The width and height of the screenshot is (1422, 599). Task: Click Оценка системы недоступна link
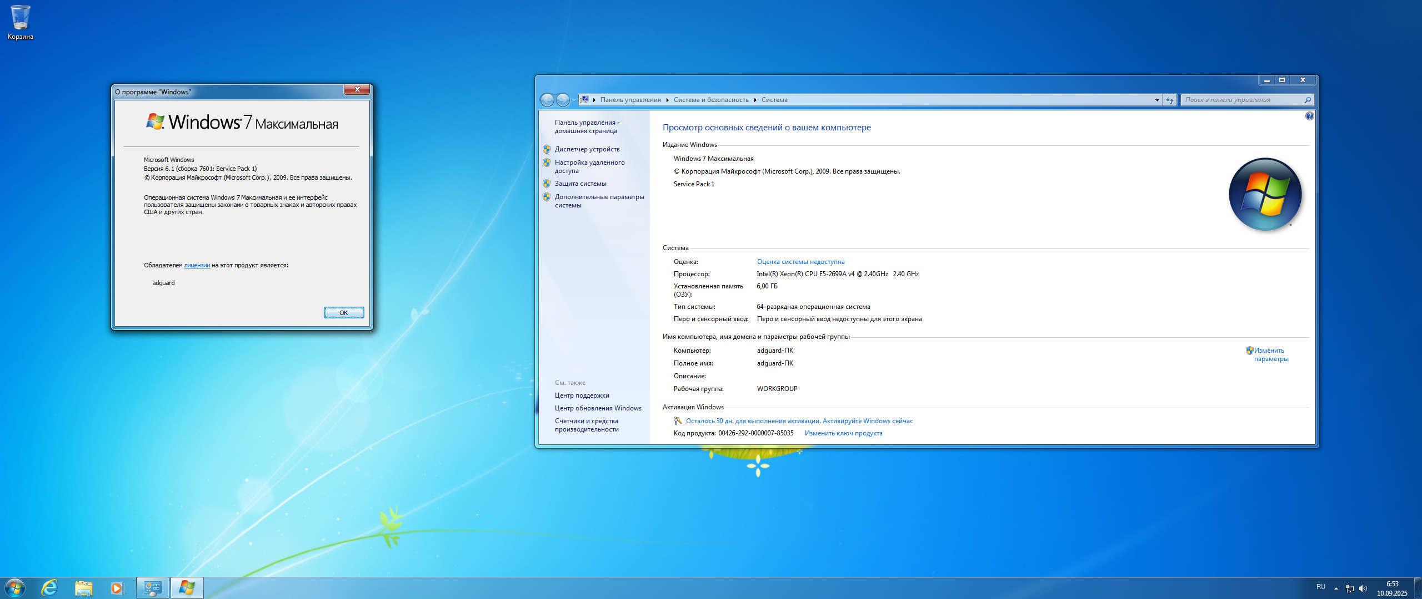(800, 262)
